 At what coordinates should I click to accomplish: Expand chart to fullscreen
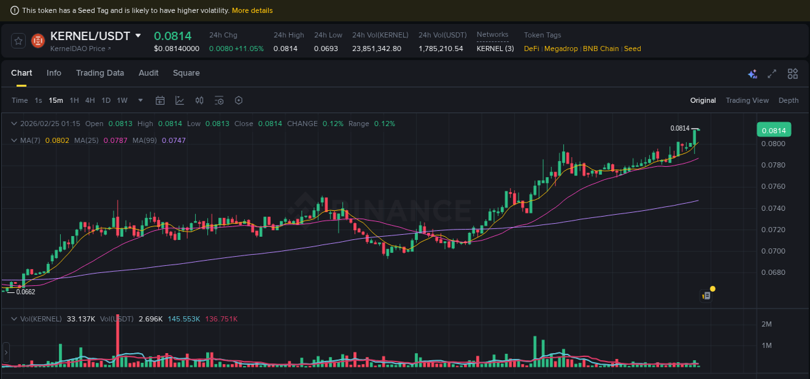tap(771, 74)
